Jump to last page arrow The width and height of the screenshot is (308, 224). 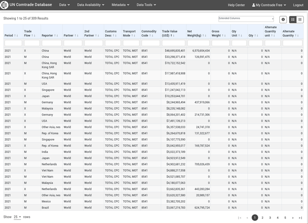coord(300,217)
